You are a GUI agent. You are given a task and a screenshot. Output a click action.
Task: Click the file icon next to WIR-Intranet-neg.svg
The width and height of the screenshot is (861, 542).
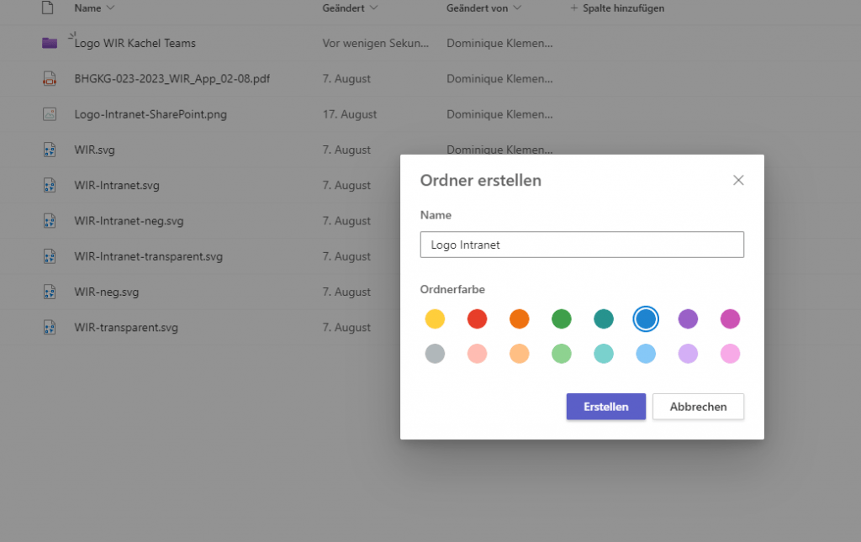coord(49,220)
